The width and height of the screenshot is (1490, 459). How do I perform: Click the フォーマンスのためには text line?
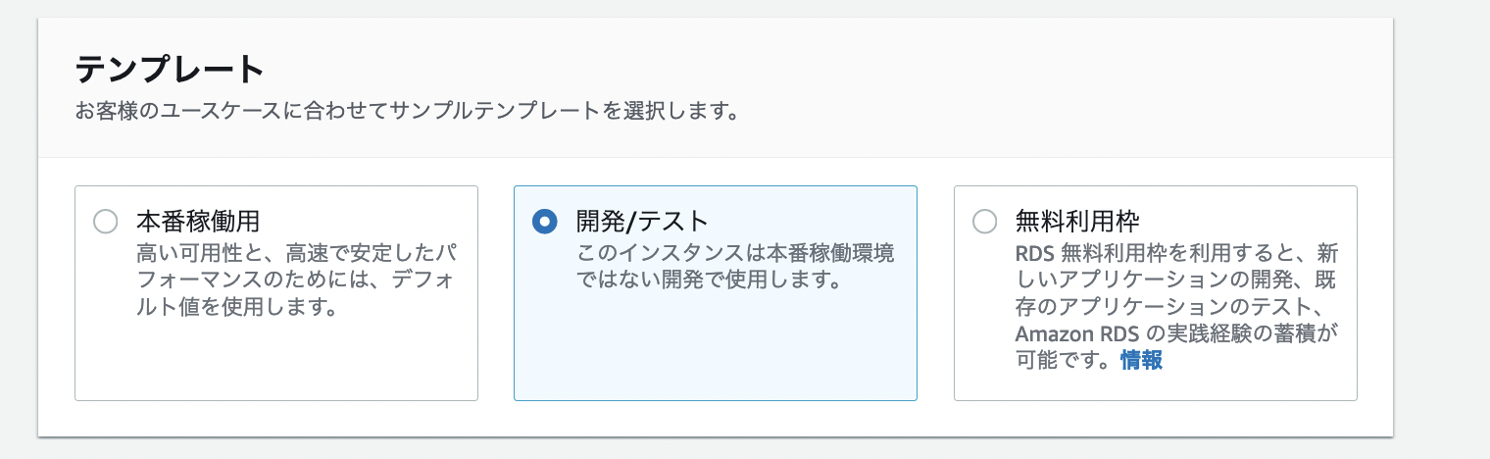click(x=294, y=280)
